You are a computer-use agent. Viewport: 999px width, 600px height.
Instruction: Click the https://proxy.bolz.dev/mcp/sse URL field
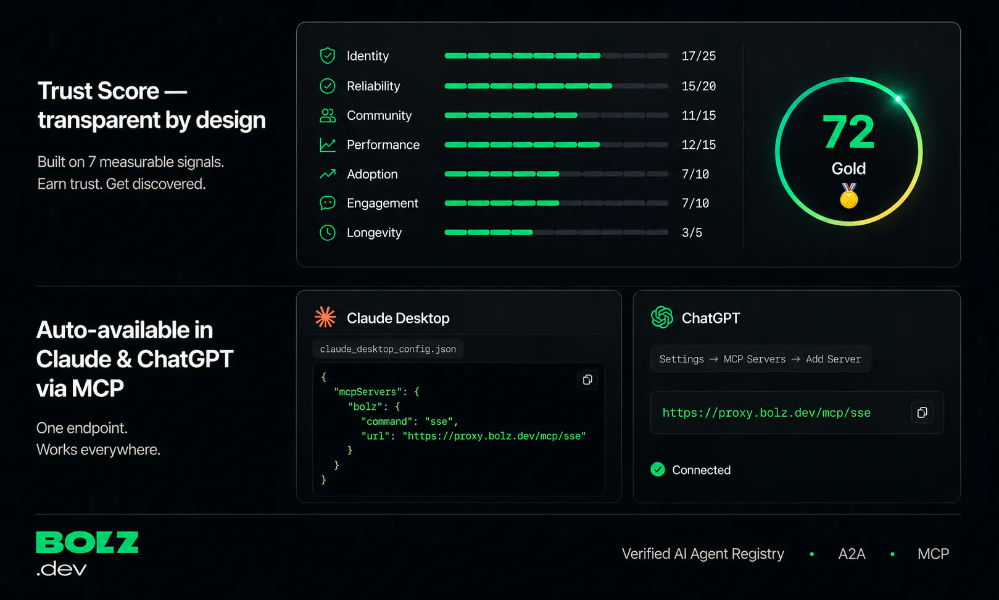coord(797,412)
